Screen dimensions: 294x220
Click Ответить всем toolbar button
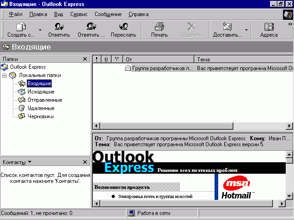pyautogui.click(x=91, y=30)
